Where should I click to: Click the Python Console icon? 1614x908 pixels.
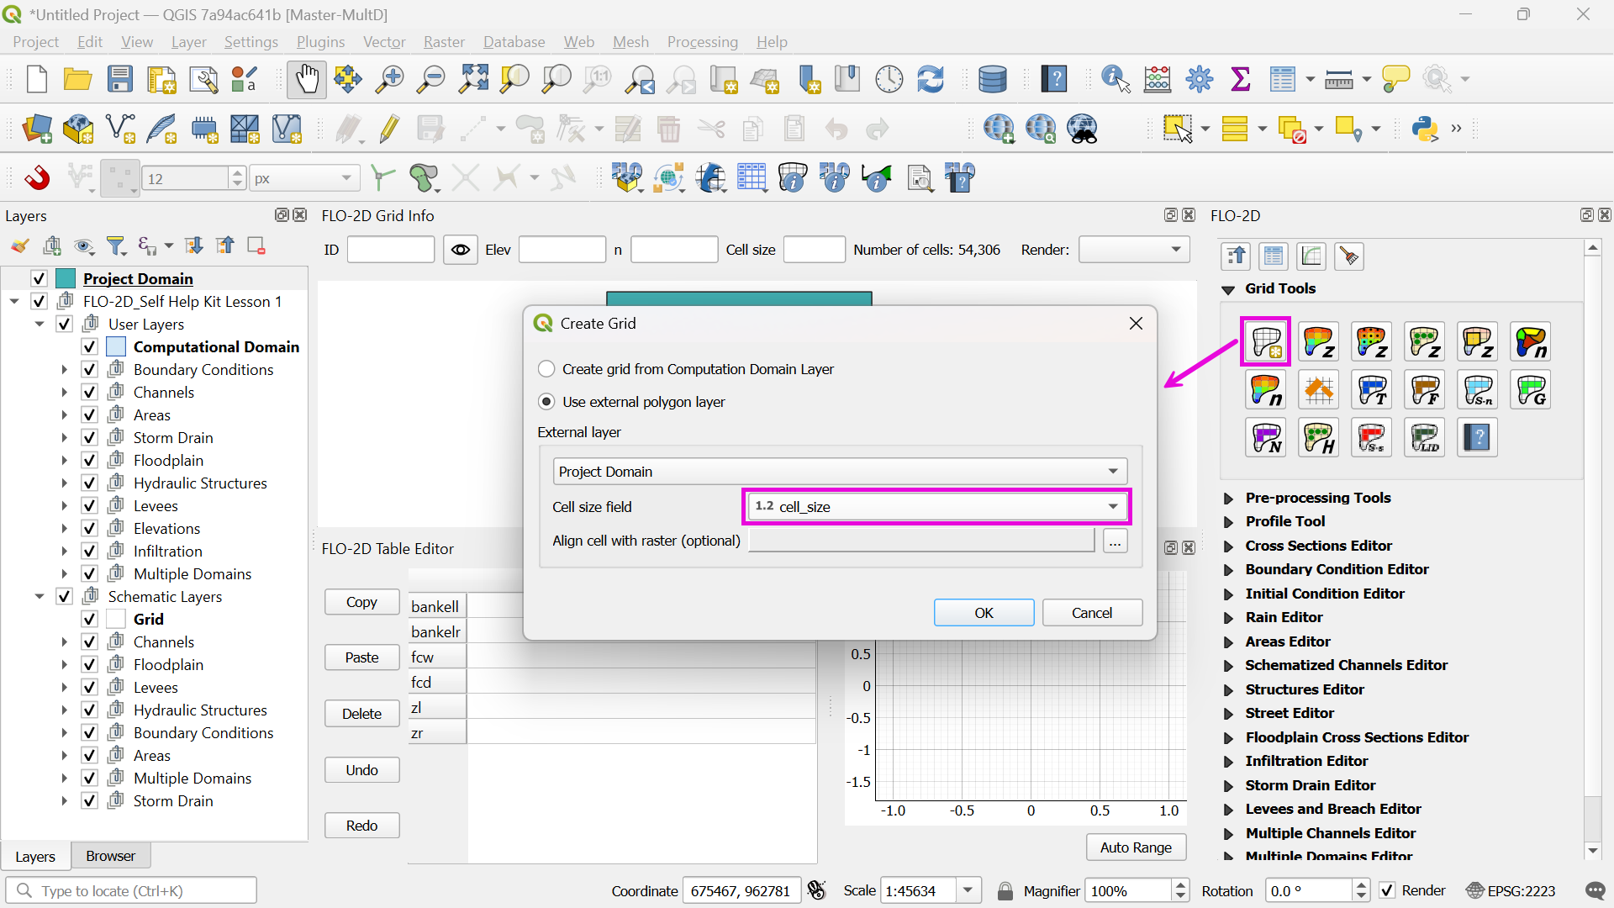pos(1425,129)
